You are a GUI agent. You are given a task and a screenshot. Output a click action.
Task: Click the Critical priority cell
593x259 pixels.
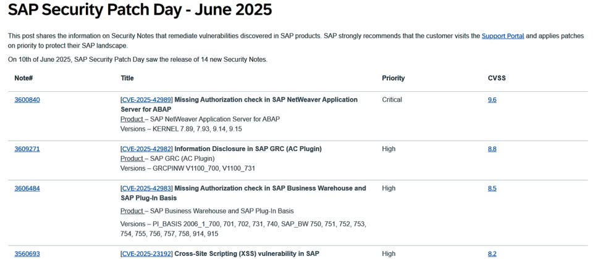[392, 100]
